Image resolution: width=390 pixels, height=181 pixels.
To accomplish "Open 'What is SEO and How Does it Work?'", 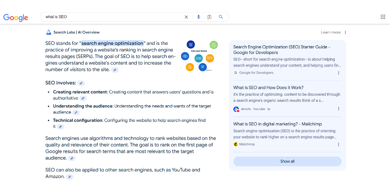I will tap(269, 88).
